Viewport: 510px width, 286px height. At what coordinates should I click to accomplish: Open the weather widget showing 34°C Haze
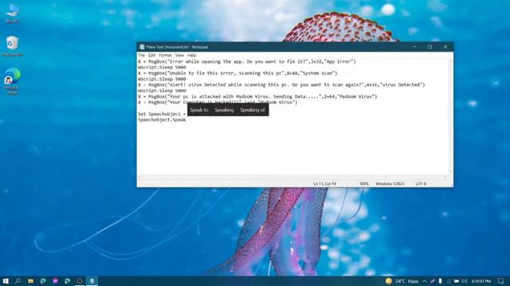(402, 281)
